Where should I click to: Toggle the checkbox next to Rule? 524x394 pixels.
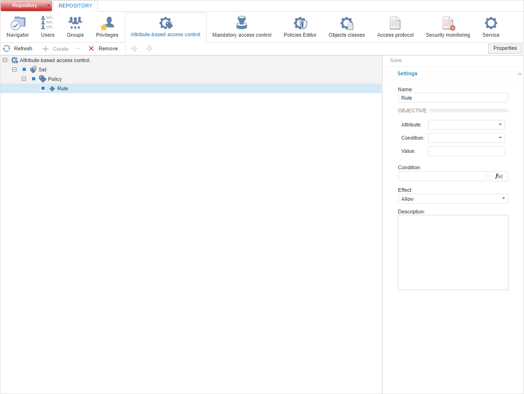click(43, 88)
